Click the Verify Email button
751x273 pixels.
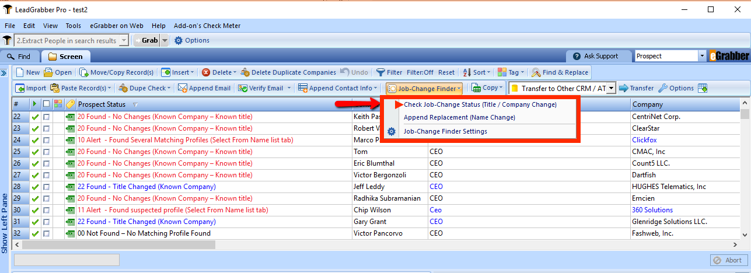263,88
